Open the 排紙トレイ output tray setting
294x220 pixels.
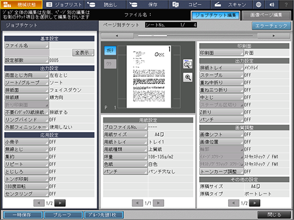coord(222,67)
